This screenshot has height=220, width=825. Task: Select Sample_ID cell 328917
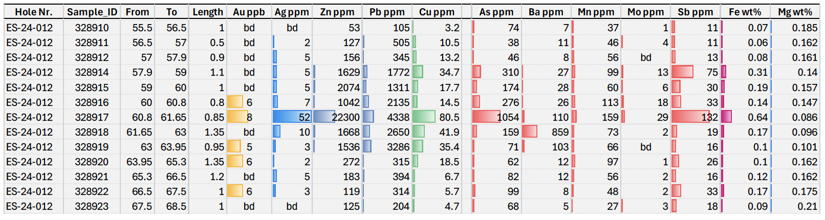pyautogui.click(x=92, y=117)
